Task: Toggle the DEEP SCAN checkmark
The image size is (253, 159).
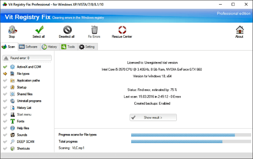Action: pyautogui.click(x=5, y=142)
